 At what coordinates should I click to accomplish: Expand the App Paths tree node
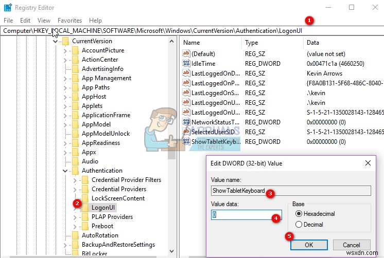click(x=65, y=88)
